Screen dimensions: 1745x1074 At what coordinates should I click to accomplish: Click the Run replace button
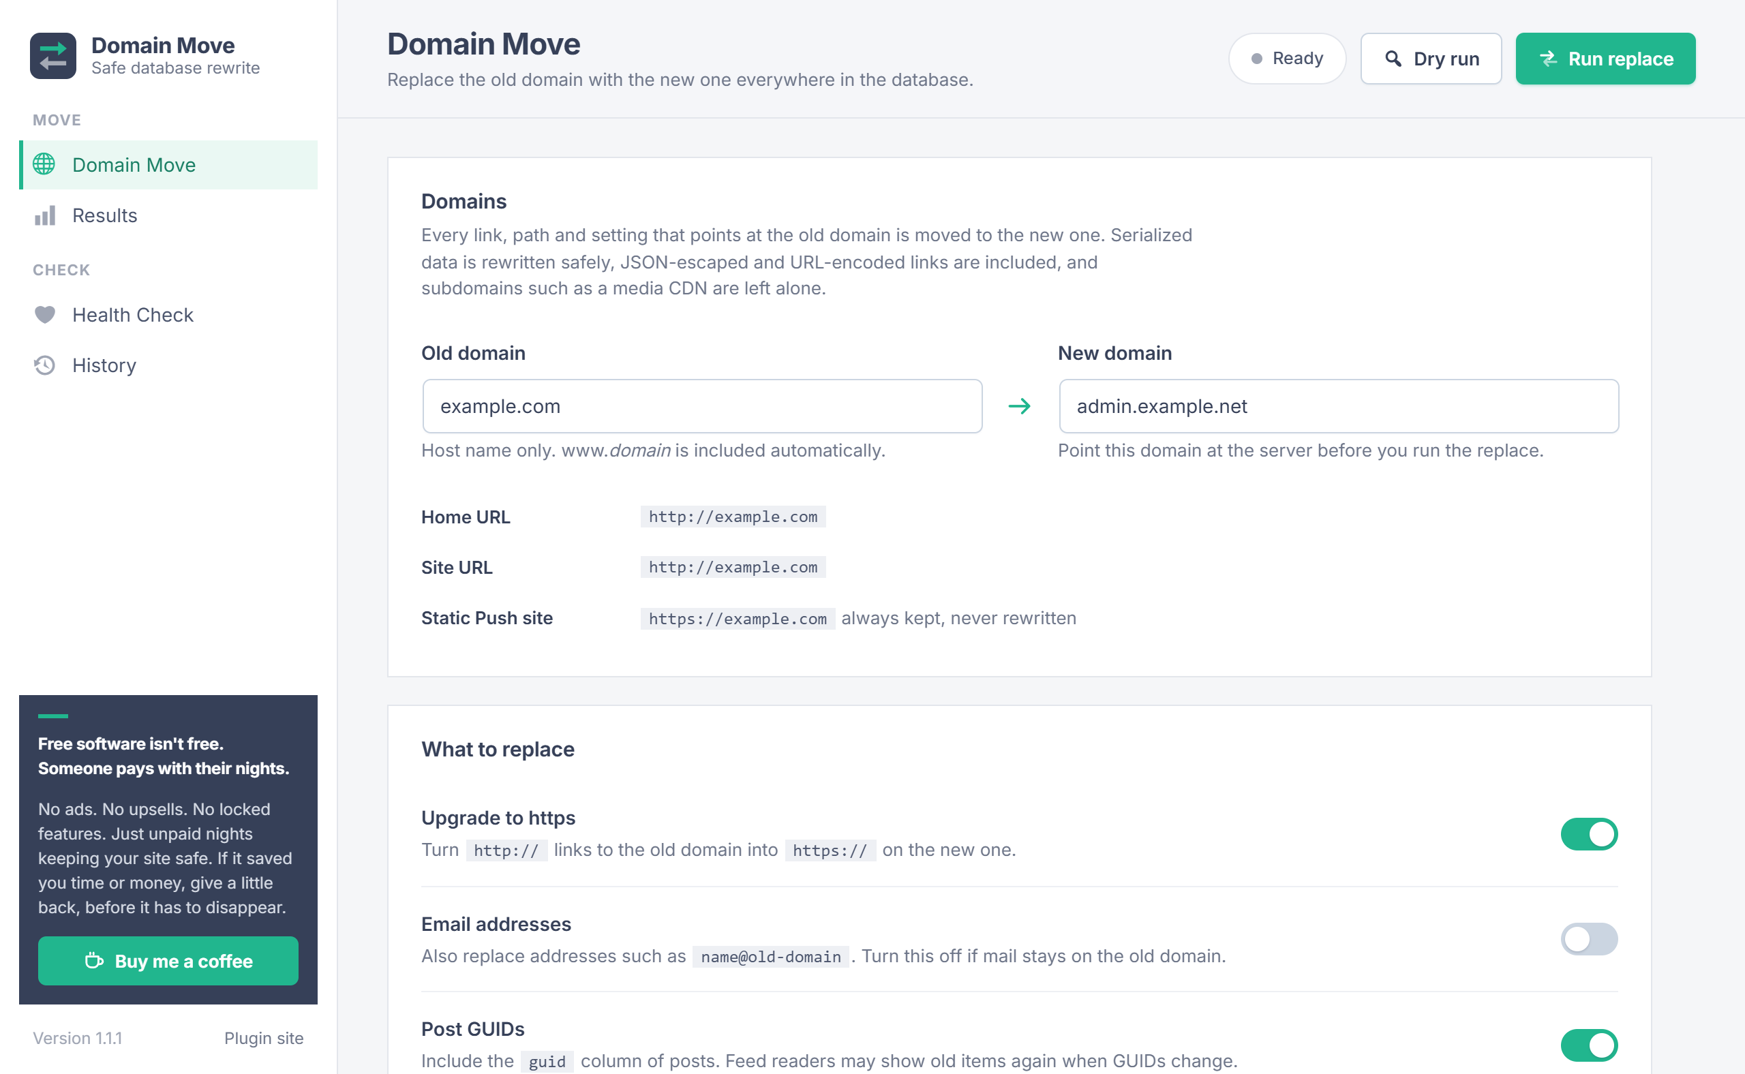[1605, 58]
